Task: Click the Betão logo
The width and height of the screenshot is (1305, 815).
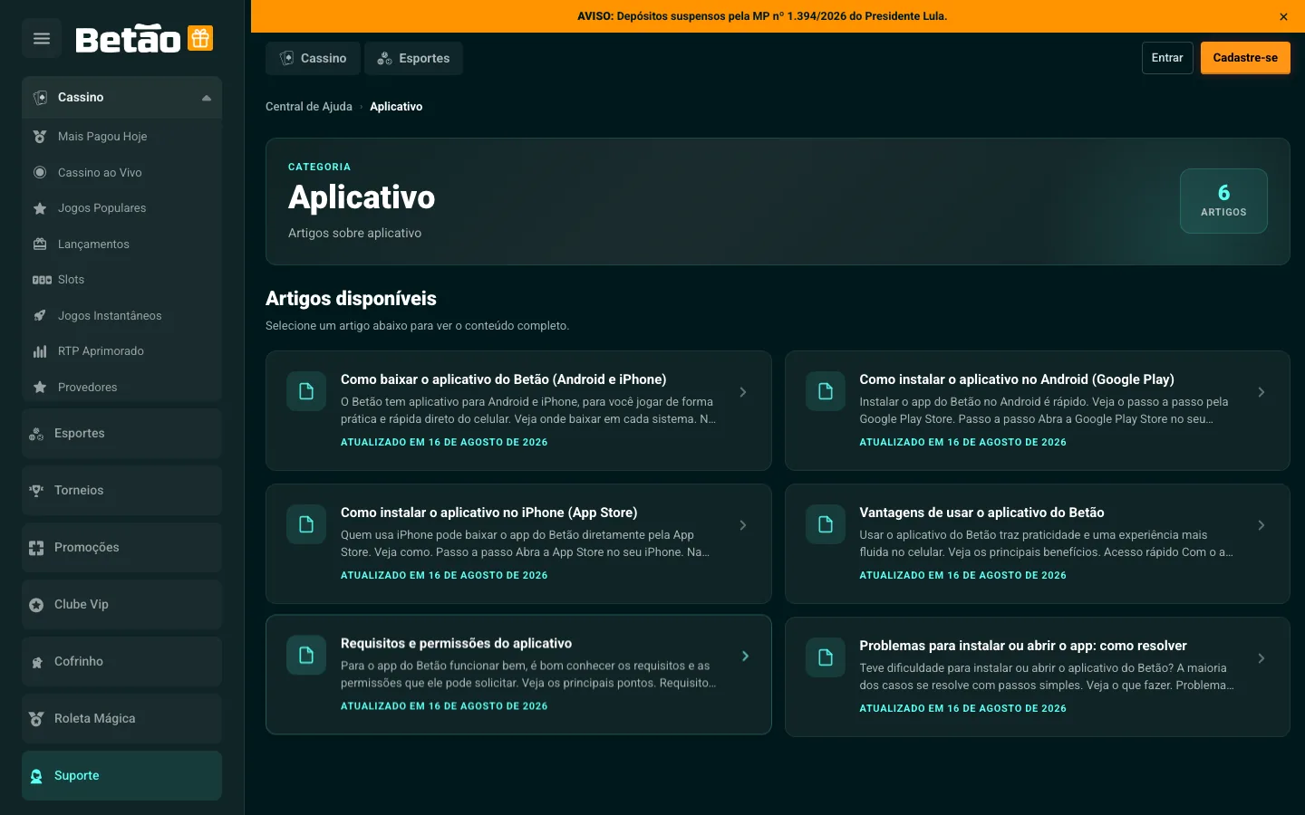Action: 128,39
